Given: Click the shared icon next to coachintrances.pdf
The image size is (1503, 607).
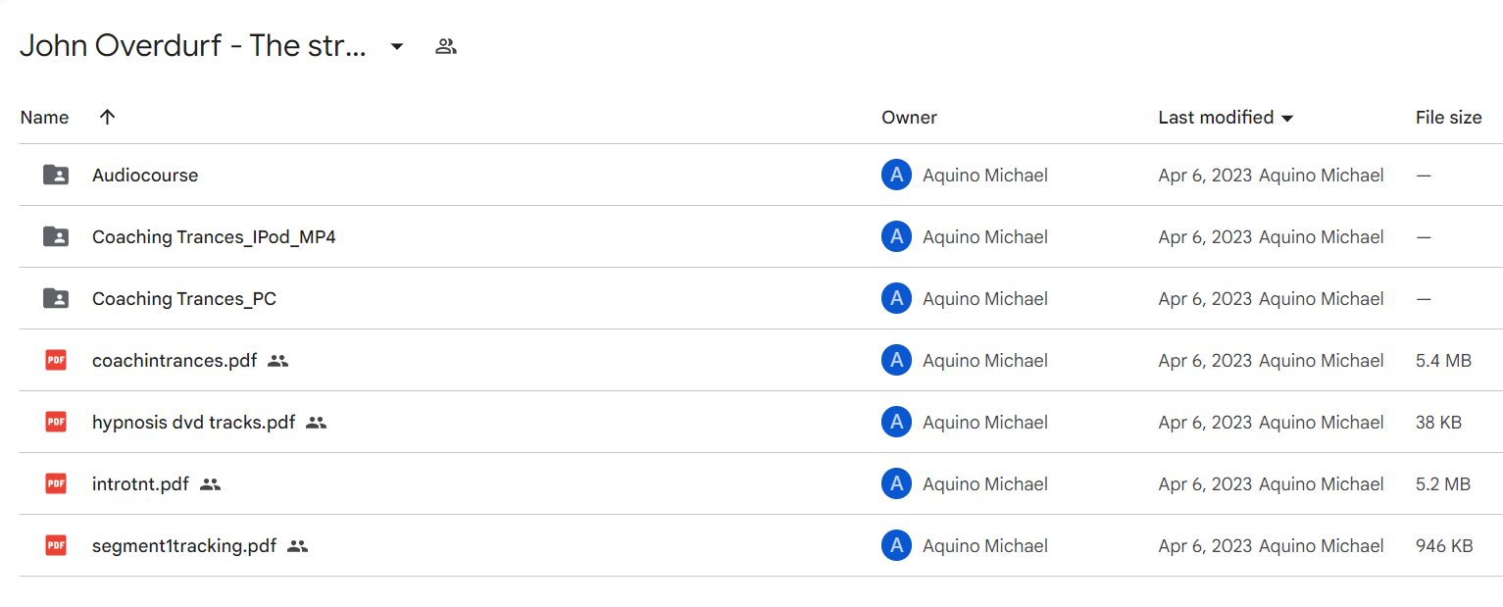Looking at the screenshot, I should pos(278,361).
